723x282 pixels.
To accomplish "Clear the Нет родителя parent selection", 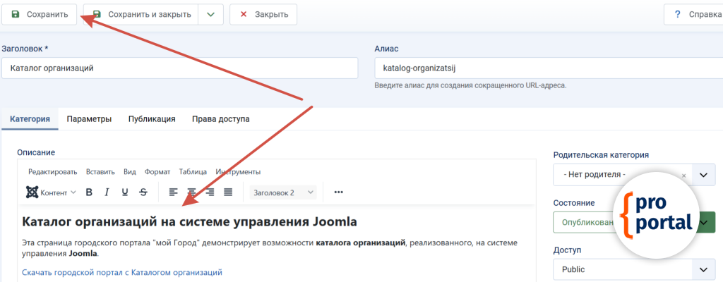I will 683,175.
